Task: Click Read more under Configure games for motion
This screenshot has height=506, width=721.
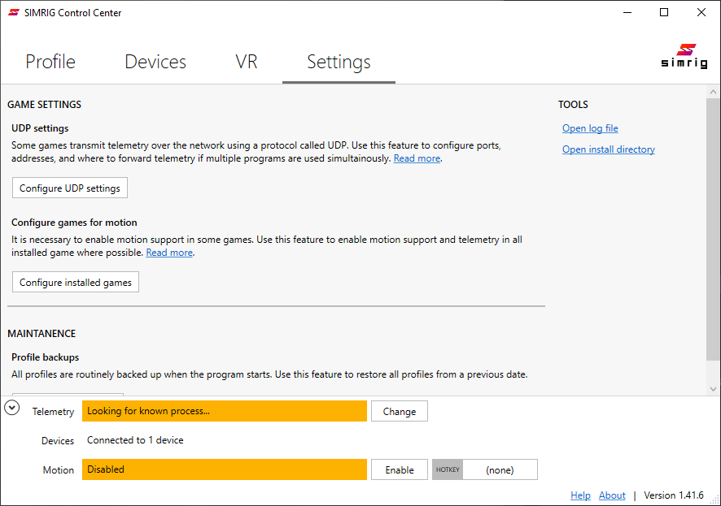Action: point(169,253)
